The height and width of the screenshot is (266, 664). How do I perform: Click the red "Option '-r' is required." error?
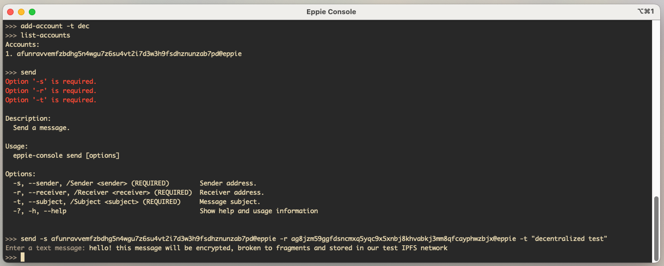click(x=51, y=91)
